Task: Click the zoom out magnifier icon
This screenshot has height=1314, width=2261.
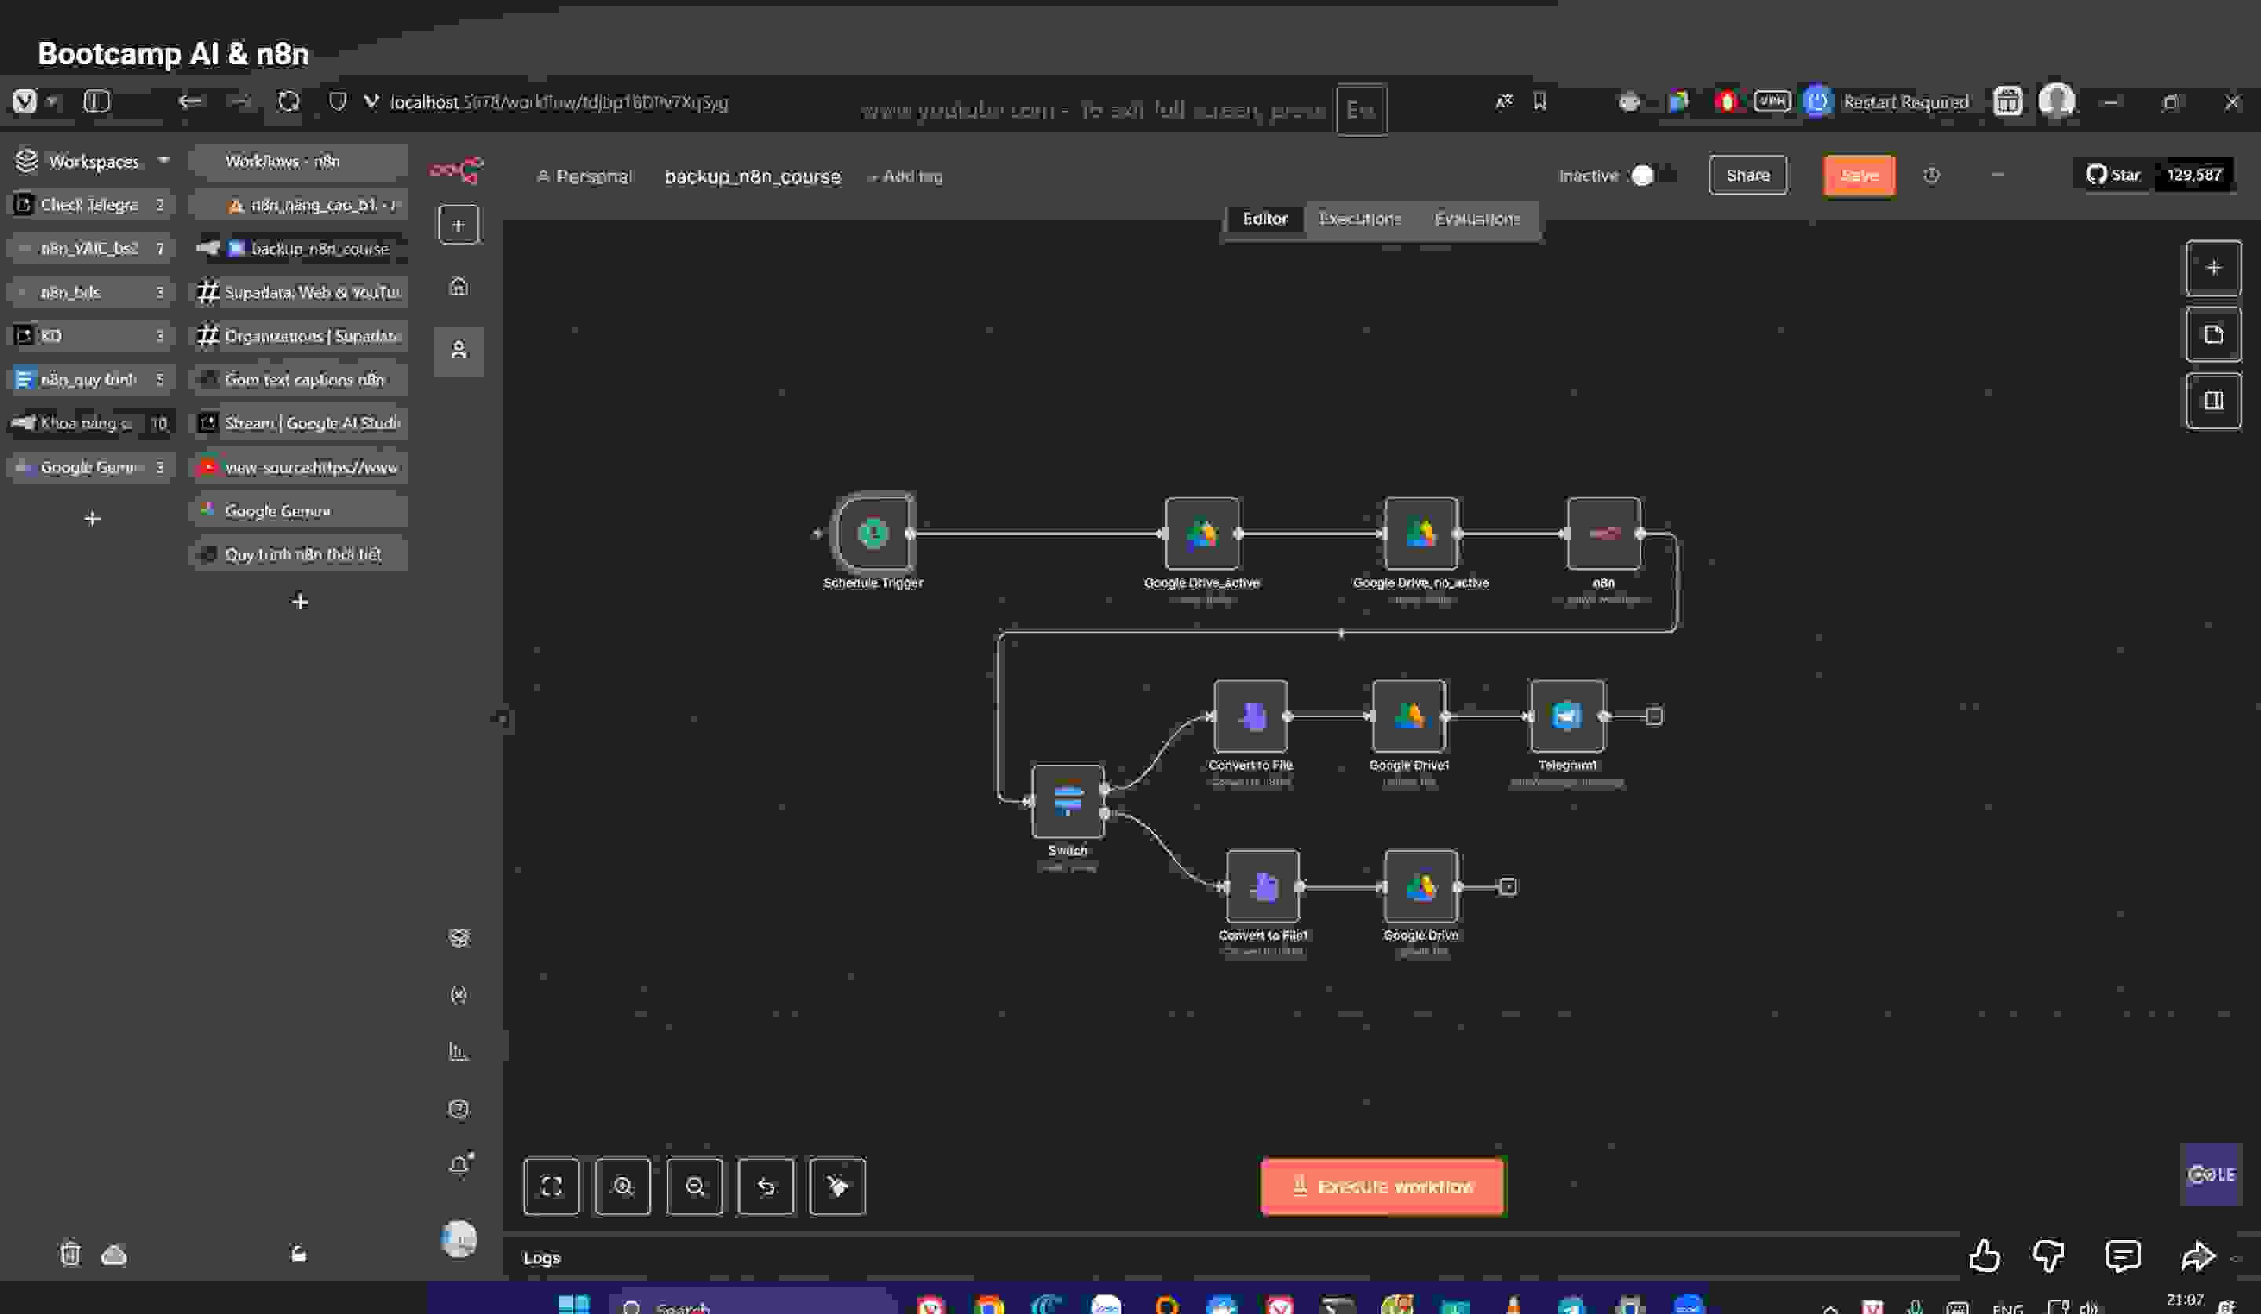Action: [x=693, y=1186]
